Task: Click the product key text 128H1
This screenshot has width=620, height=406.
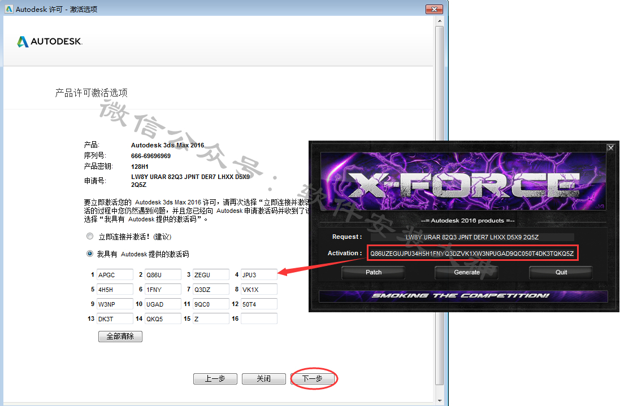Action: 140,167
